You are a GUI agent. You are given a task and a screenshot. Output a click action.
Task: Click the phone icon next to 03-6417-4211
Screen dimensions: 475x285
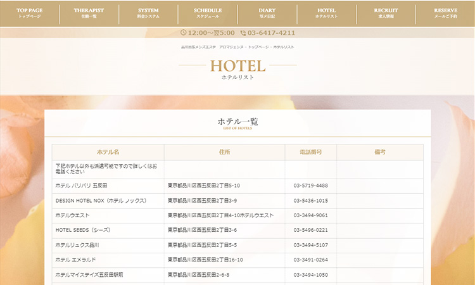pos(243,32)
